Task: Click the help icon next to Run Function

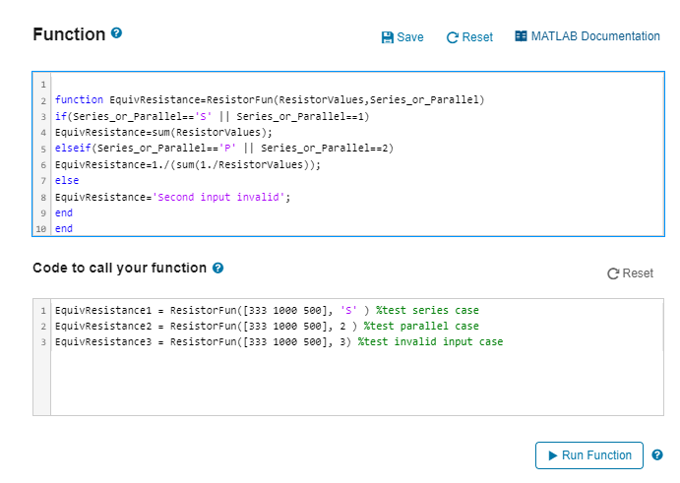Action: [x=657, y=454]
